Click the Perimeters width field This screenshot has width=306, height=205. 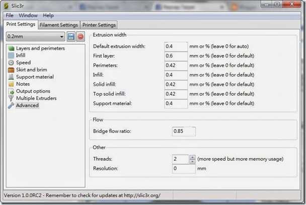176,65
